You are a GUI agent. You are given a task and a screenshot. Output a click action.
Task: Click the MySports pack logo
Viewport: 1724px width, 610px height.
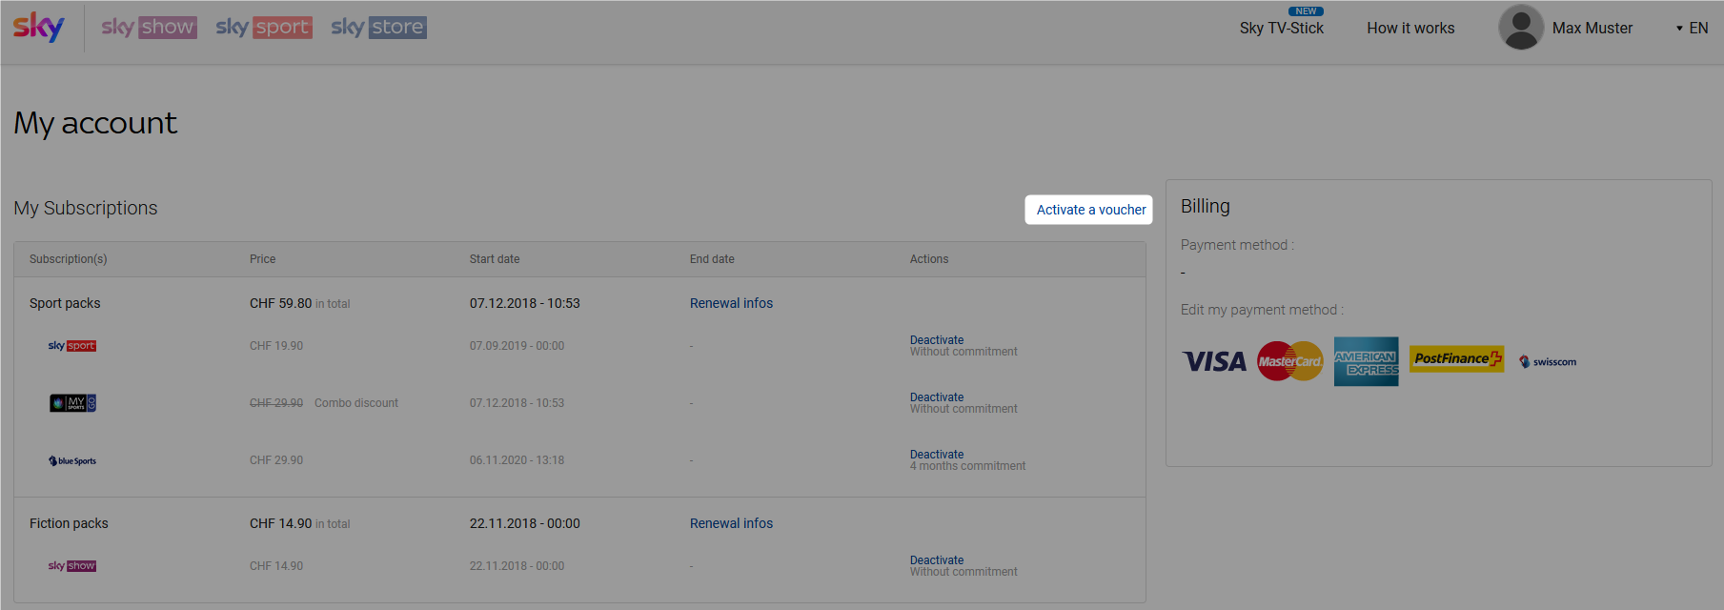(72, 403)
